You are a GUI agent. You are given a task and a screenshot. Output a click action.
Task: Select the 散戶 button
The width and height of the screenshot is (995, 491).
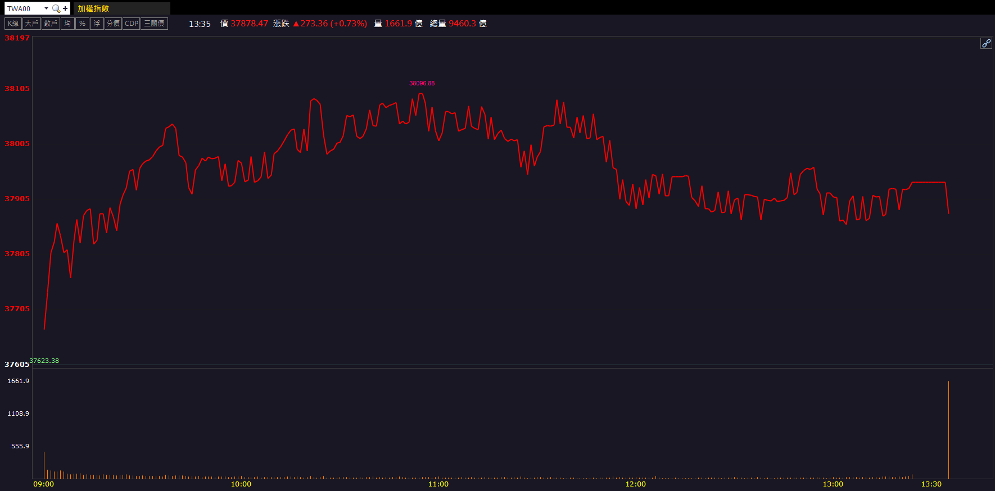tap(51, 24)
